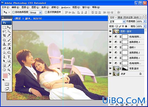The width and height of the screenshot is (148, 107).
Task: Enable the auto-select layer checkbox
Action: [13, 12]
